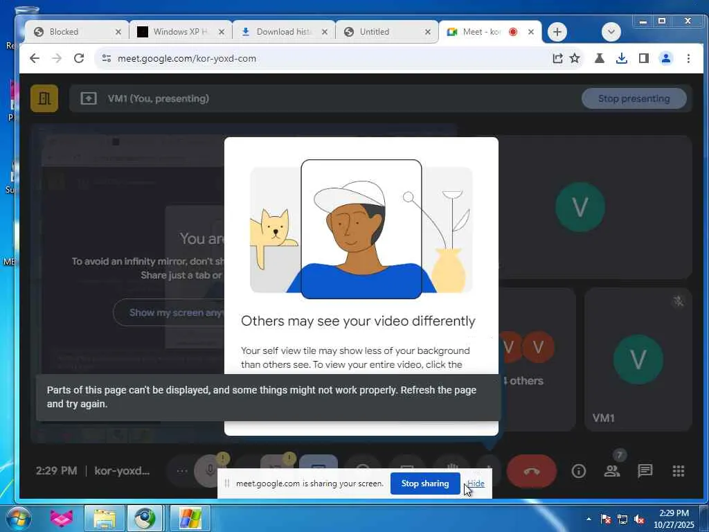The image size is (709, 532).
Task: Click Stop presenting button
Action: (634, 98)
